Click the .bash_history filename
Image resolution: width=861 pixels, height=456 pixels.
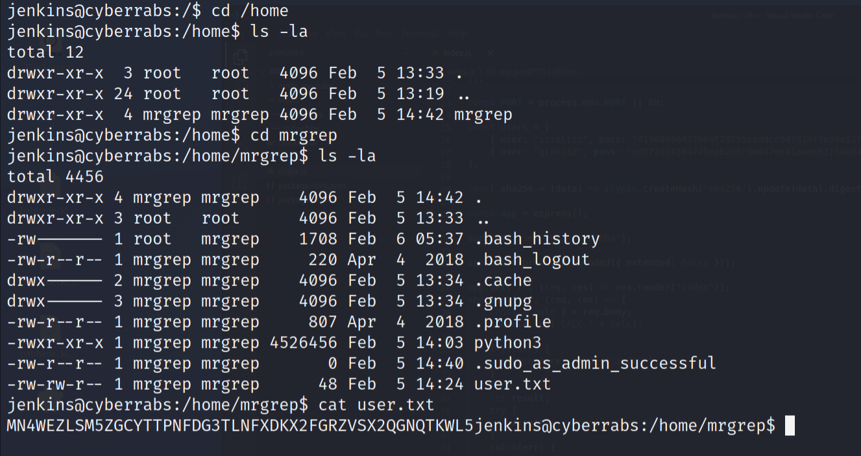click(x=537, y=239)
